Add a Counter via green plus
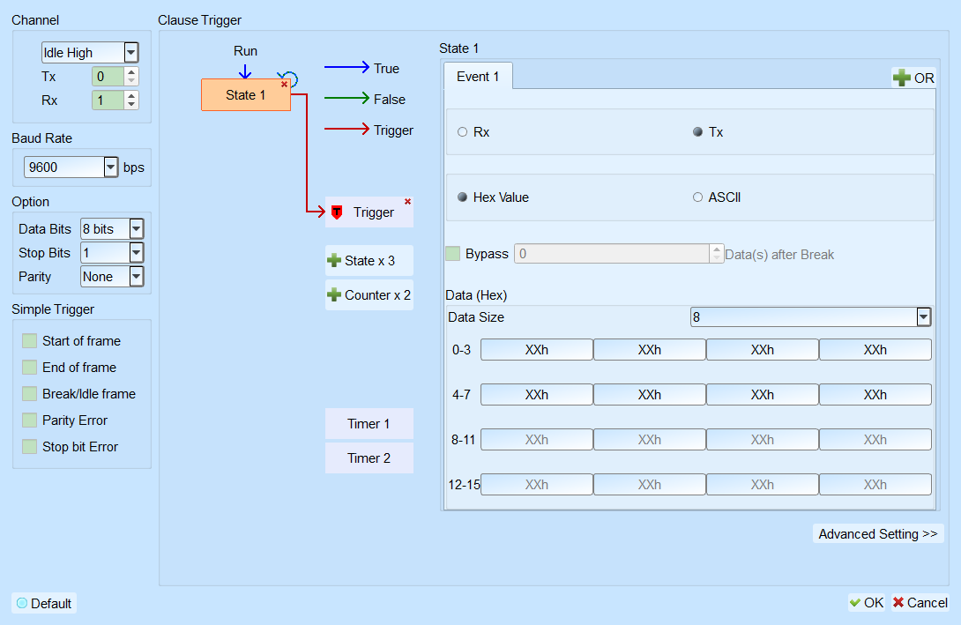 tap(334, 294)
